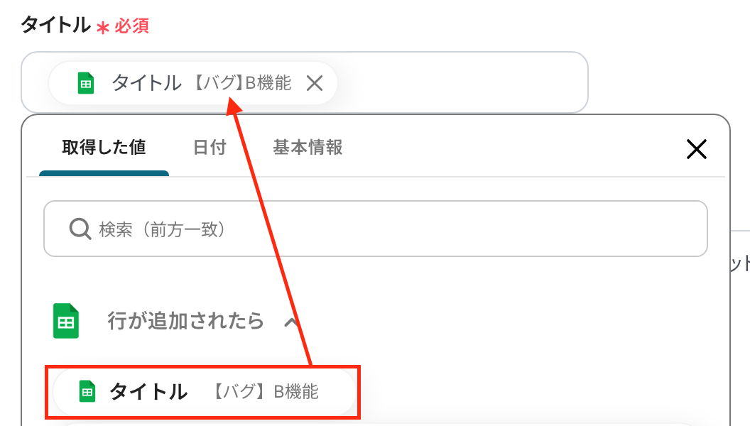Click the magnifier icon in the search box

pos(80,229)
